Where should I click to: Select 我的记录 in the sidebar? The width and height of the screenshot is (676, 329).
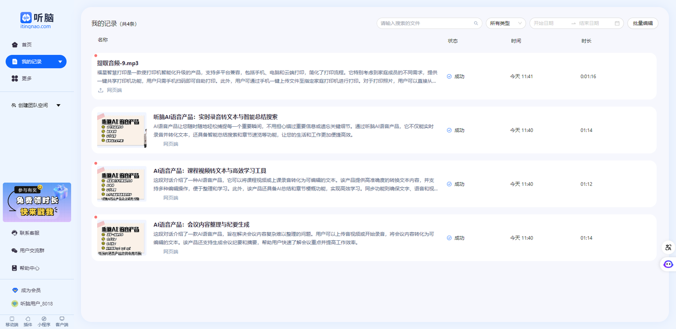point(36,61)
